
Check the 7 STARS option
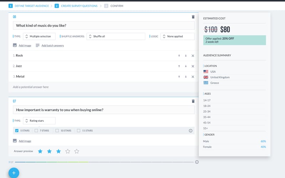[x=36, y=131]
